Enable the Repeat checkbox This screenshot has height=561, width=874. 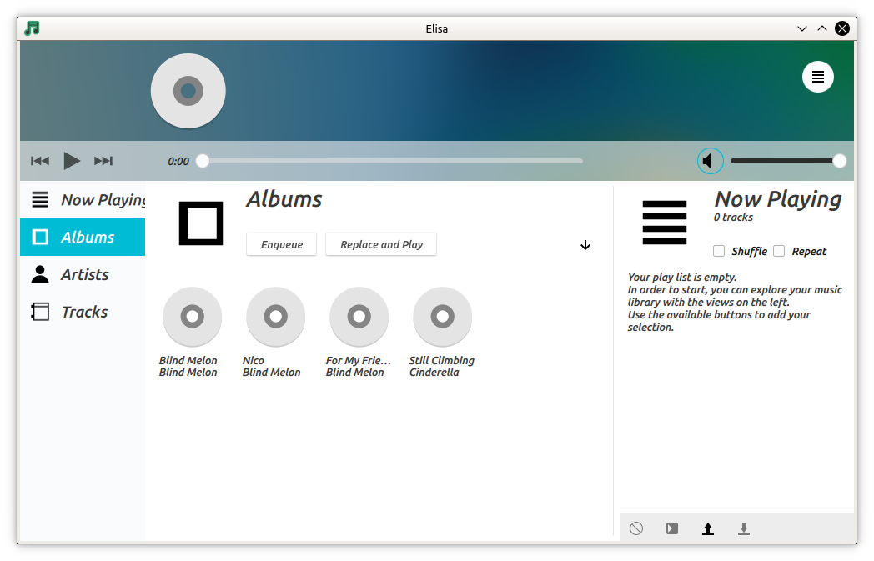(779, 251)
